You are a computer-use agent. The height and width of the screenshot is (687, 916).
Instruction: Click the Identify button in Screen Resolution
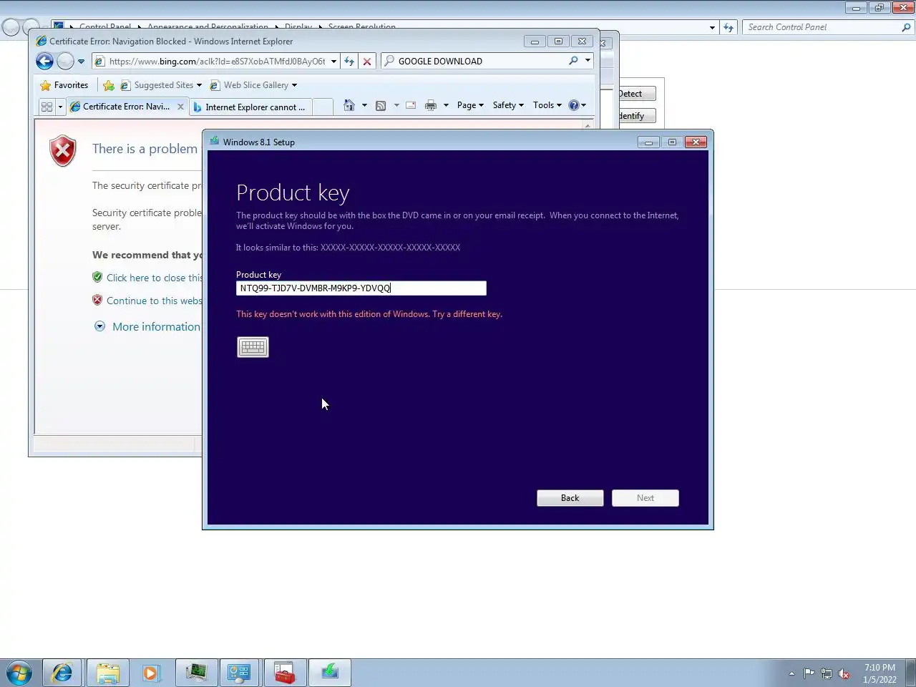click(x=637, y=116)
